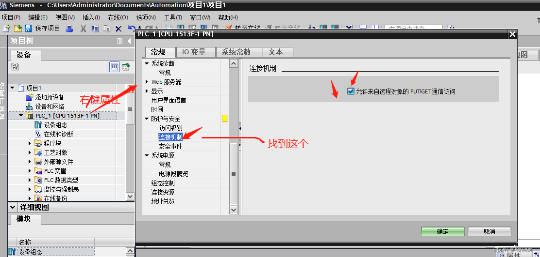Select 连接资源 in the navigation list
This screenshot has width=540, height=257.
click(x=163, y=192)
